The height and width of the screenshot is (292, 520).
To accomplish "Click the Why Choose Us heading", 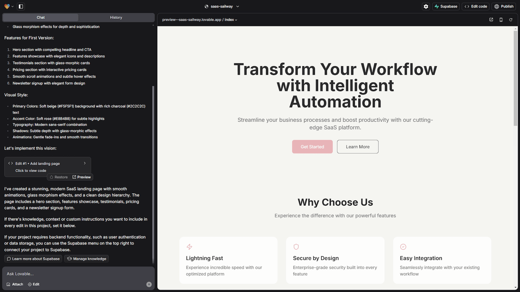I will (x=335, y=202).
